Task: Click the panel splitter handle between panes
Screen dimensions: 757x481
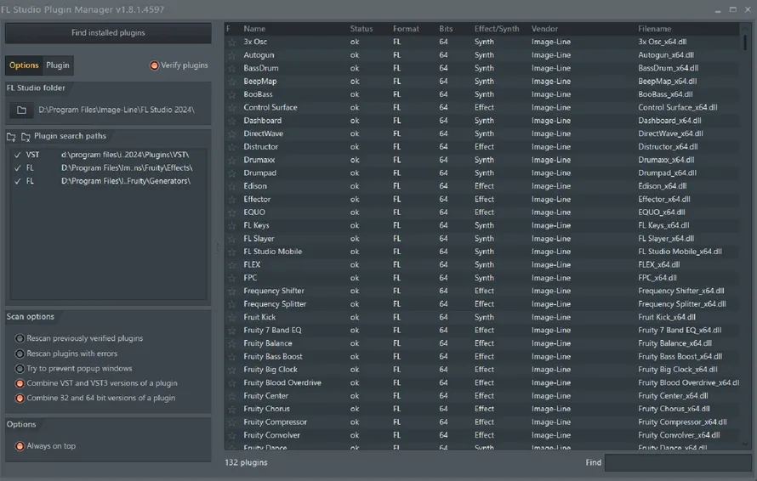Action: 217,248
